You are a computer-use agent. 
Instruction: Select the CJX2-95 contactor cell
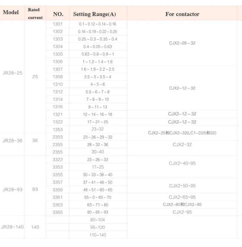(x=182, y=212)
